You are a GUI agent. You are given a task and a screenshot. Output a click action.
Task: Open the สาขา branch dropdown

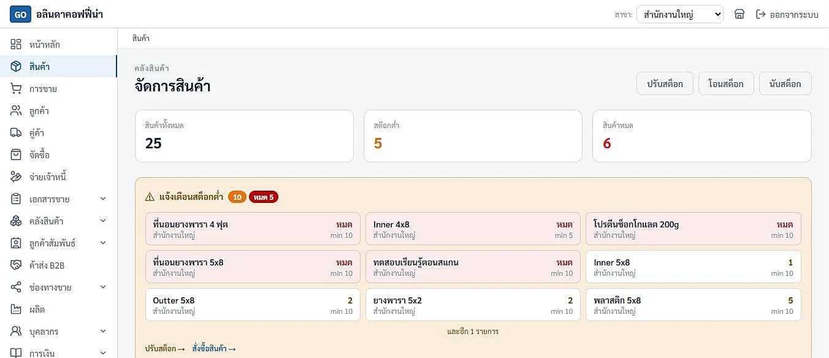(680, 14)
